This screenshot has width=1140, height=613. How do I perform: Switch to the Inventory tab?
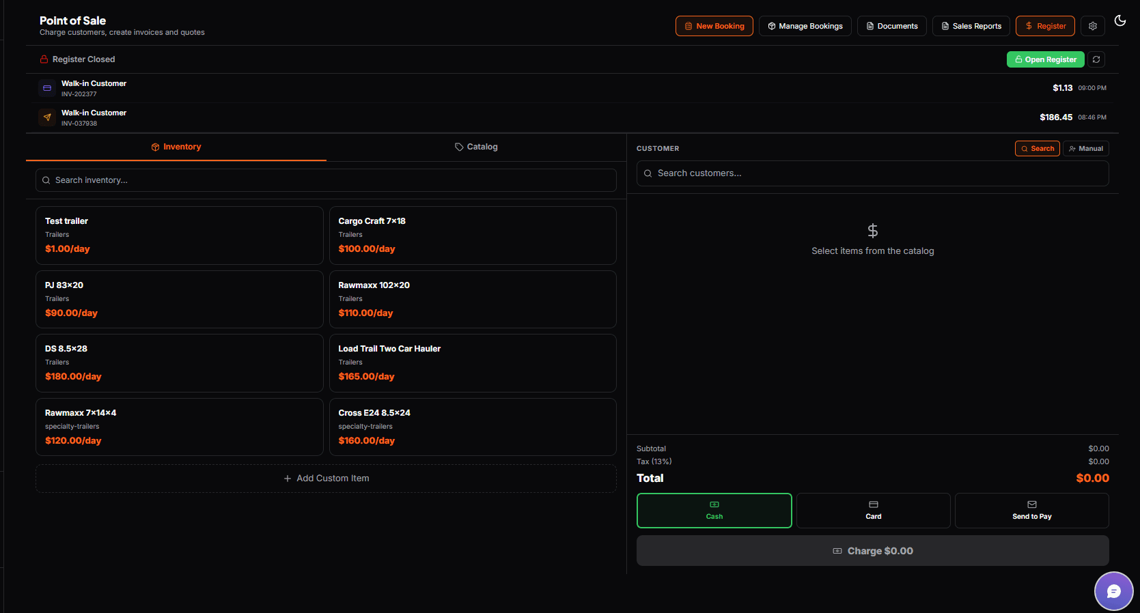pos(176,147)
